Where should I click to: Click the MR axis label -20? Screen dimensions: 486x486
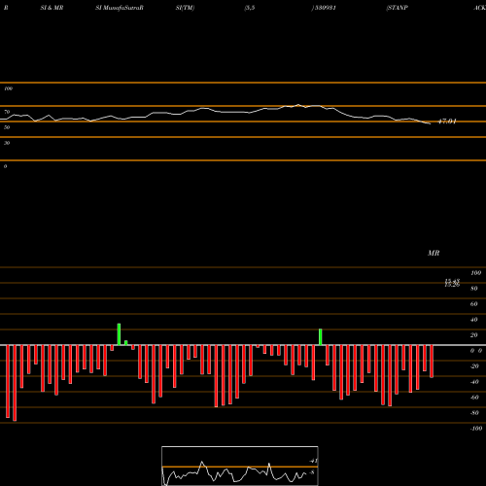click(474, 366)
